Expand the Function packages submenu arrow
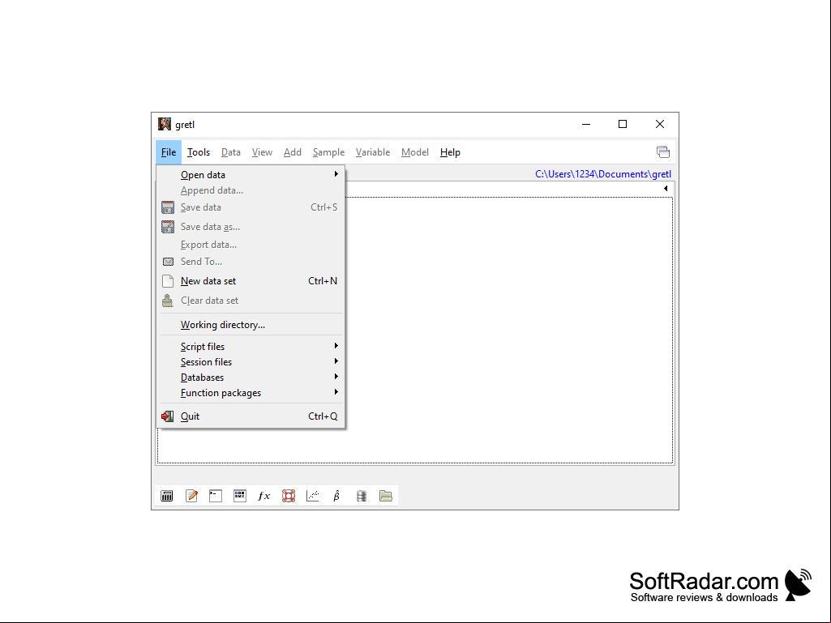 tap(336, 391)
